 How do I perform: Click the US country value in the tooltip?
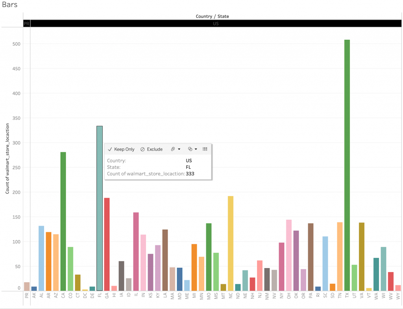pos(189,161)
